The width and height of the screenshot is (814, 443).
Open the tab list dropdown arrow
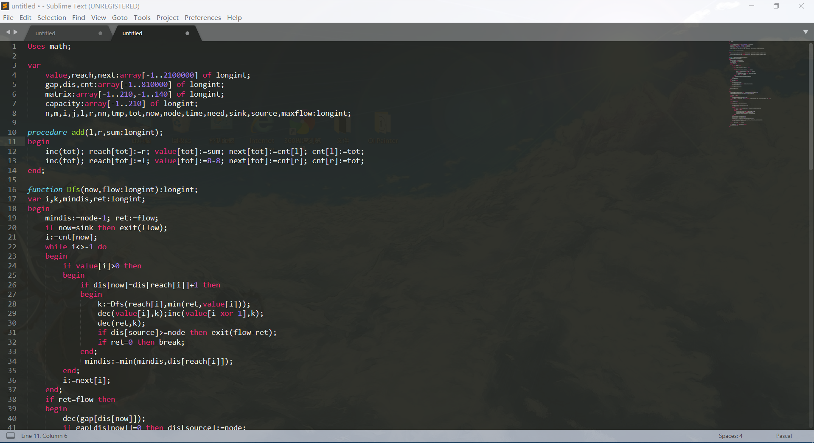(x=806, y=32)
